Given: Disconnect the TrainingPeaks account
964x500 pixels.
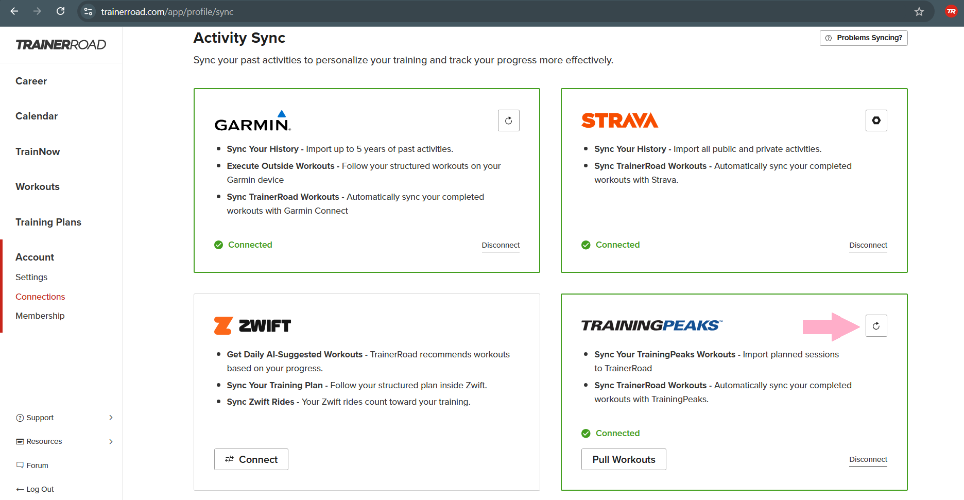Looking at the screenshot, I should (x=868, y=459).
